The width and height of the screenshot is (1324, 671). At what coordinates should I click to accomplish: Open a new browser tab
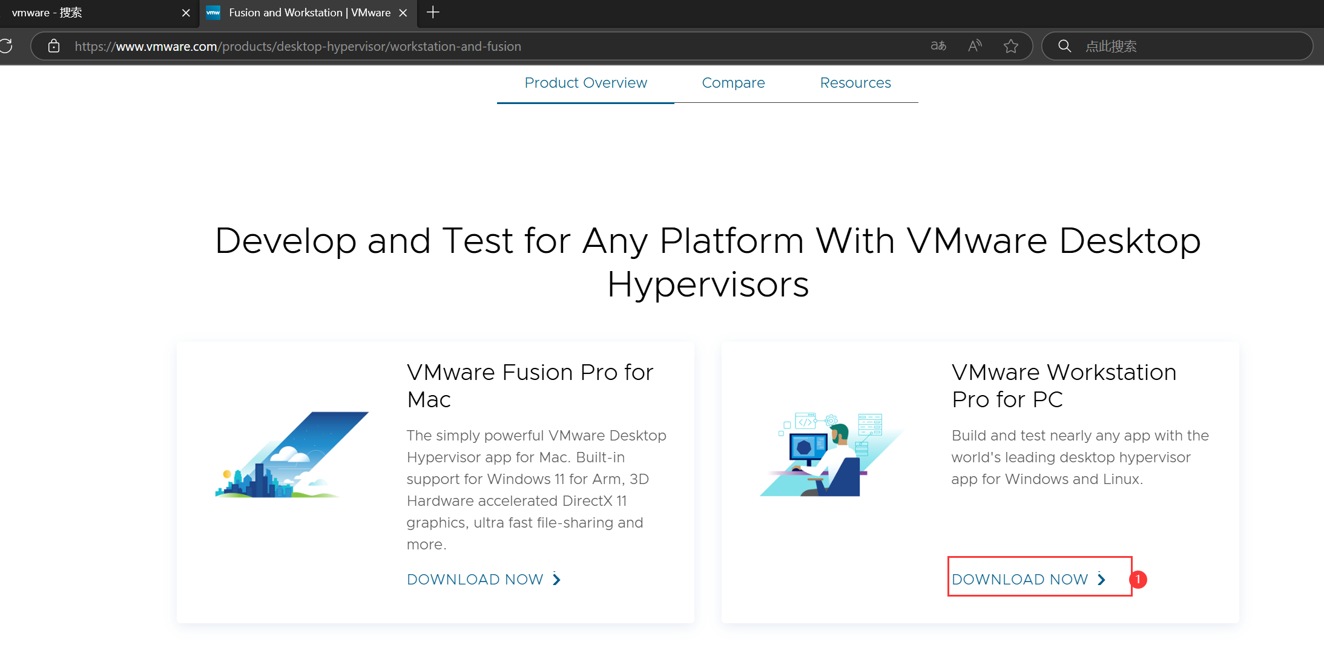pos(433,12)
